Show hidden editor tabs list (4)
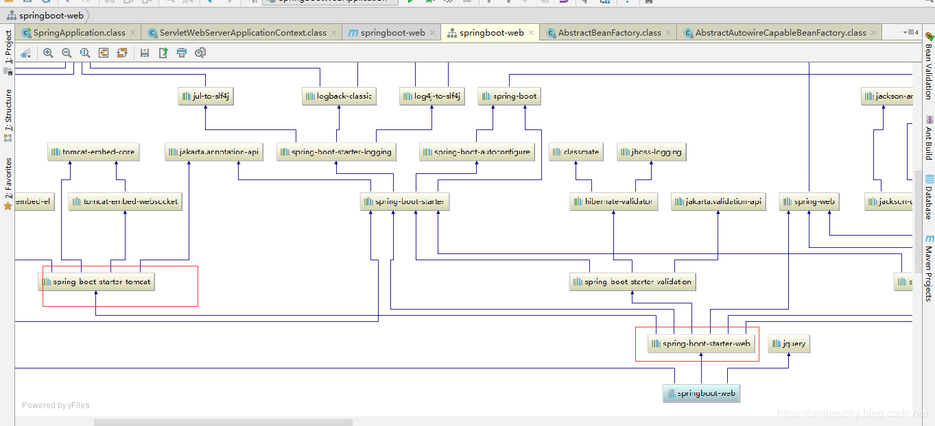Screen dimensions: 935x426 [x=911, y=32]
